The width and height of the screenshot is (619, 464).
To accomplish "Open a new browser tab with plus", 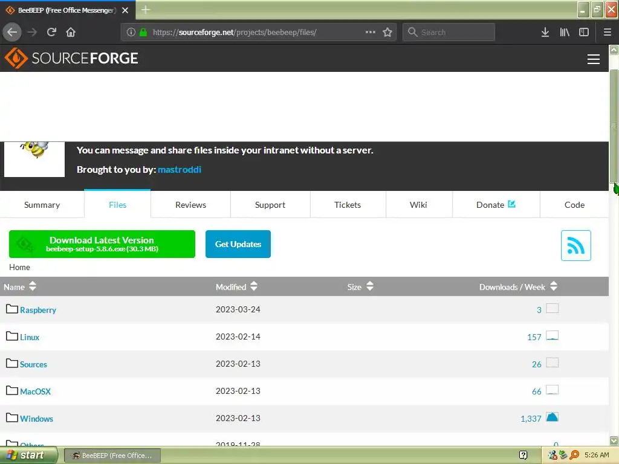I will (x=146, y=10).
